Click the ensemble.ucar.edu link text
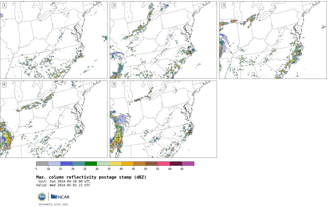The width and height of the screenshot is (329, 207). pos(53,204)
